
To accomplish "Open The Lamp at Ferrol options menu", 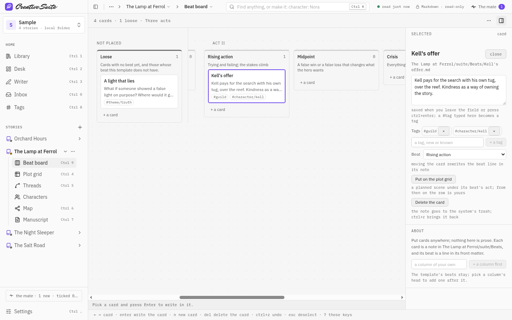I will (73, 151).
